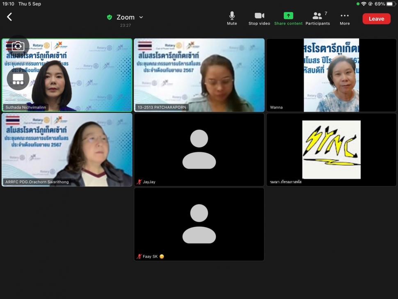Switch camera using the flip icon
Image resolution: width=398 pixels, height=299 pixels.
(x=18, y=46)
